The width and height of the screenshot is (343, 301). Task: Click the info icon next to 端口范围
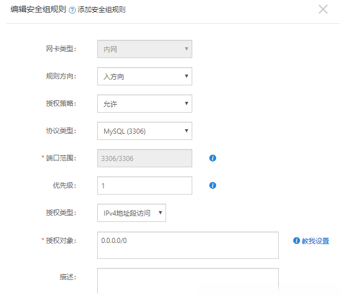point(213,158)
